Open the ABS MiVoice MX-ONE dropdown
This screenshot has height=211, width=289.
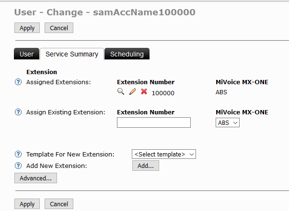227,123
